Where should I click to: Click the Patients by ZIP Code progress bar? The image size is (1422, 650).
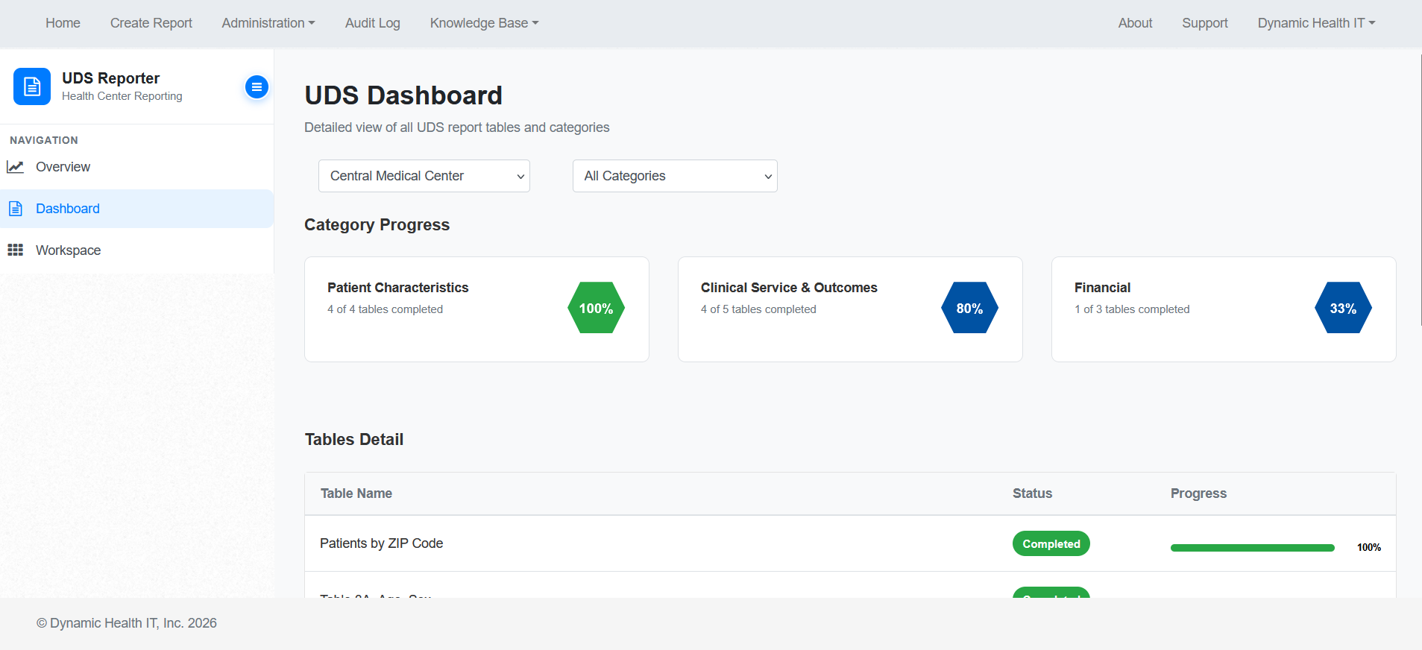pos(1252,548)
